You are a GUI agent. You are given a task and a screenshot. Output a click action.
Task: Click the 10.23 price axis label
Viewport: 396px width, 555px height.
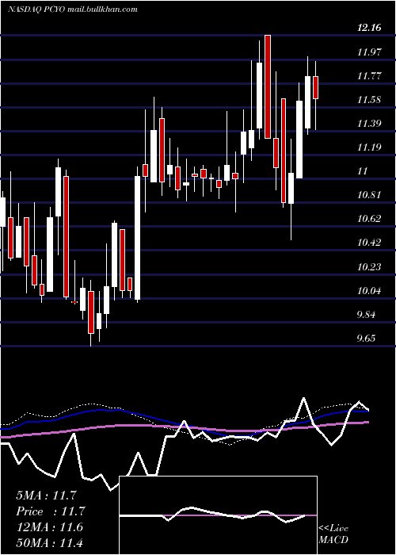click(x=369, y=266)
